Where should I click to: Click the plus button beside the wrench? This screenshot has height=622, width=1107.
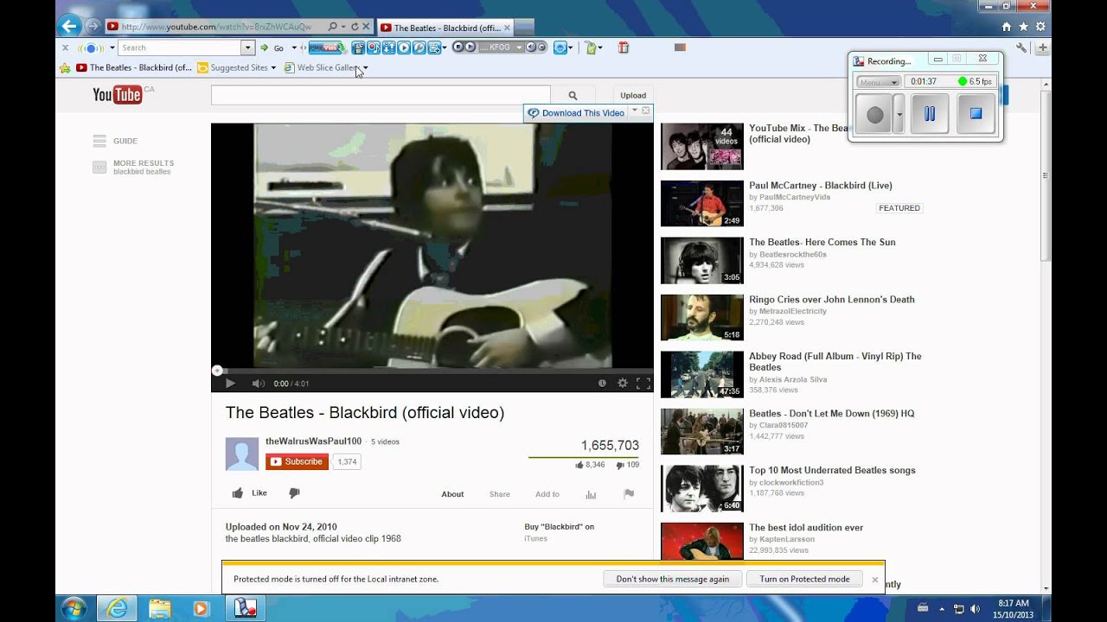point(1043,48)
